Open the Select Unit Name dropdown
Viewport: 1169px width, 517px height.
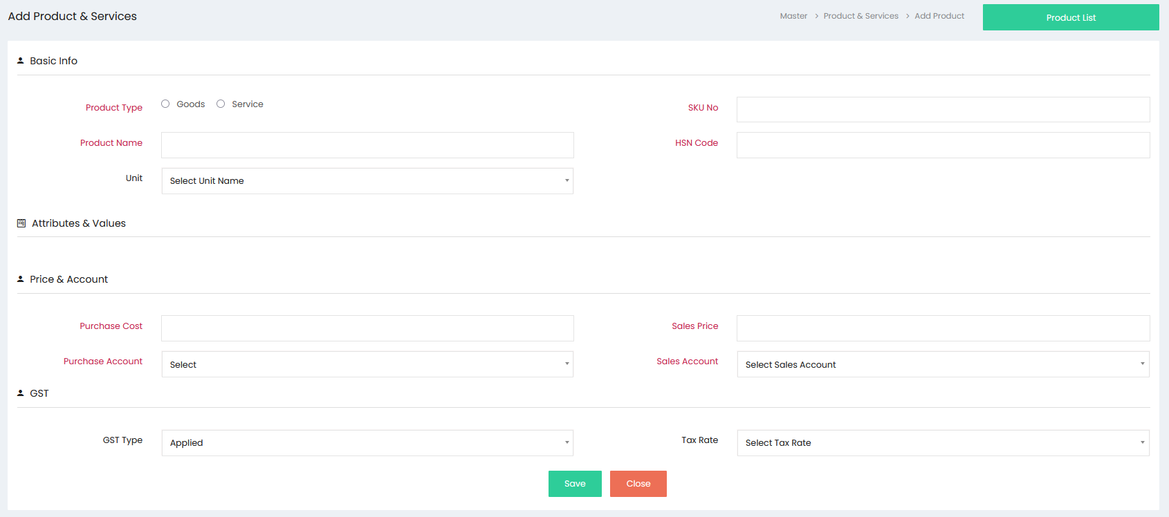[x=367, y=181]
